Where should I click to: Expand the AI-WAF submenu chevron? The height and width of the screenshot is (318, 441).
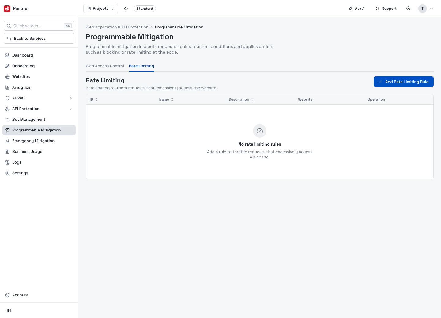point(71,98)
